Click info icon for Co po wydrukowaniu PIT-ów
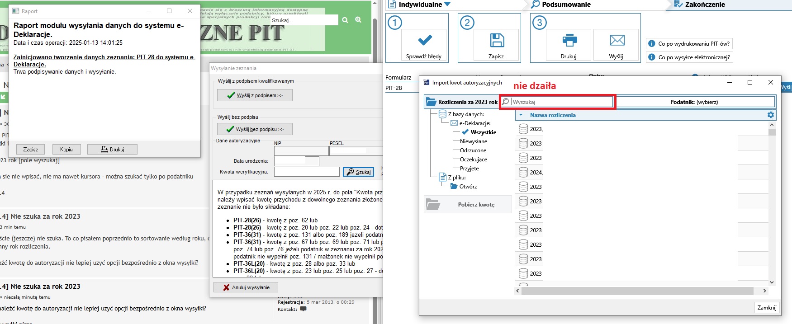Viewport: 792px width, 324px height. click(x=652, y=44)
